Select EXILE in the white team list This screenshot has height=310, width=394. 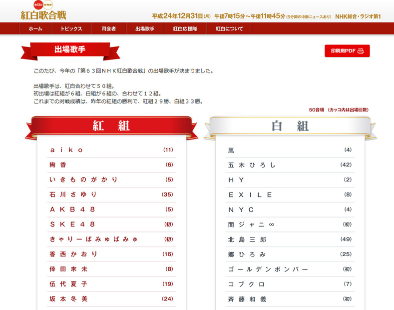point(290,195)
